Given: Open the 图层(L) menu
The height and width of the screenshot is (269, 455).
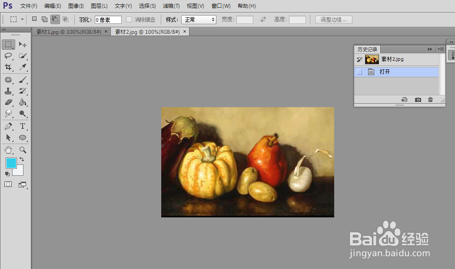Looking at the screenshot, I should [x=99, y=6].
